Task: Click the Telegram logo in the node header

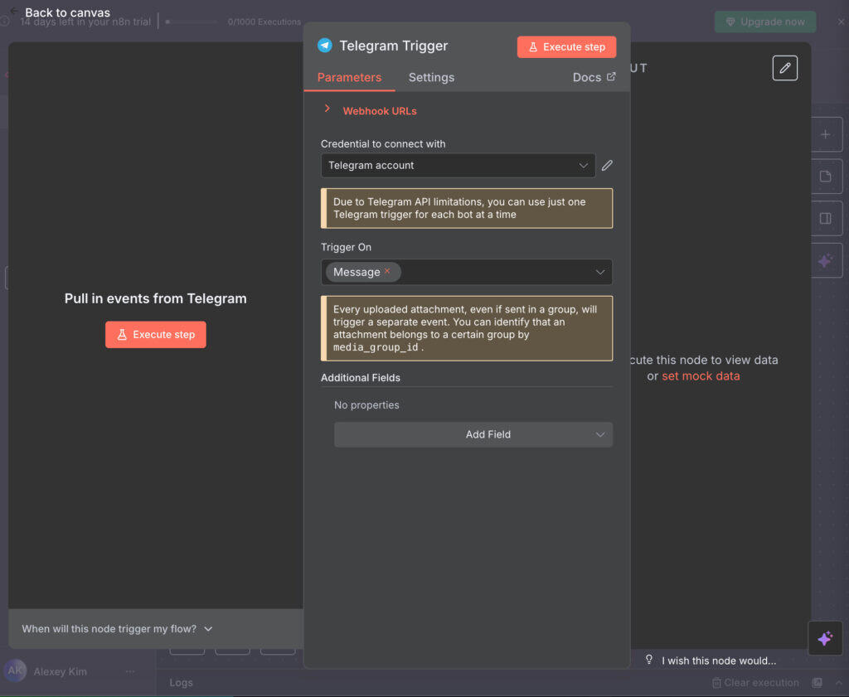Action: (x=325, y=46)
